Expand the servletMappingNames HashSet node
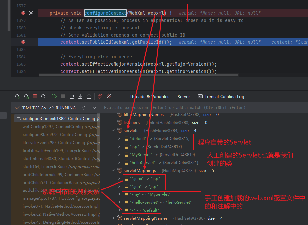 point(113,218)
